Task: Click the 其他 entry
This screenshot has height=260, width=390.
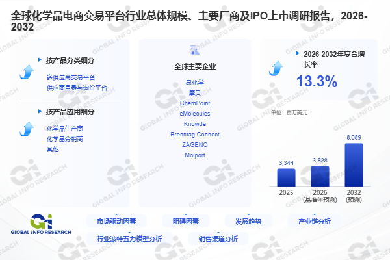Action: 53,149
